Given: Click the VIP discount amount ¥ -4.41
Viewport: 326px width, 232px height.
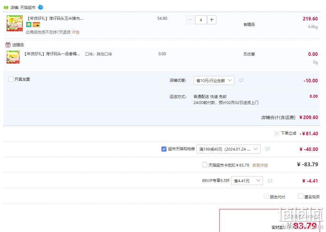Looking at the screenshot, I should pyautogui.click(x=310, y=181).
